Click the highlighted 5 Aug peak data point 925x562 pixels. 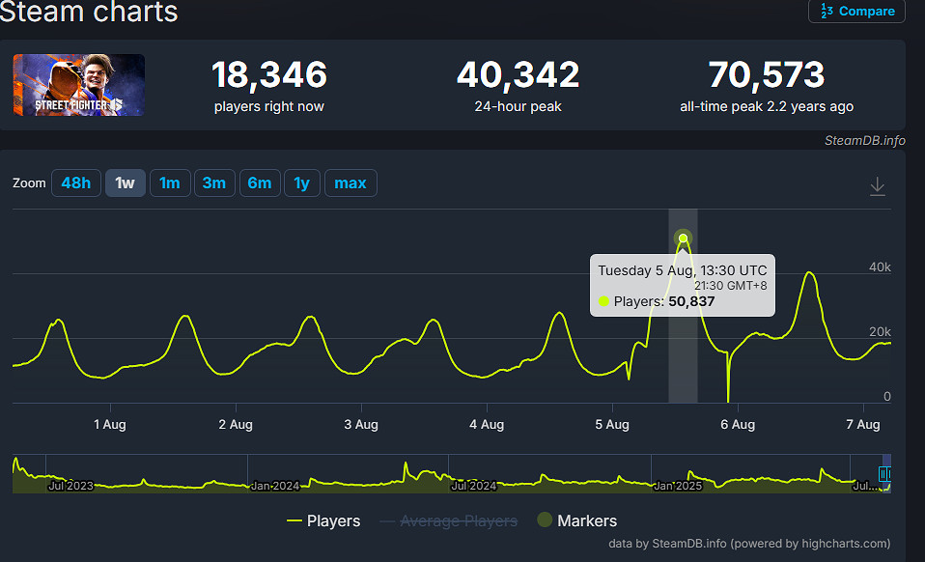coord(684,239)
